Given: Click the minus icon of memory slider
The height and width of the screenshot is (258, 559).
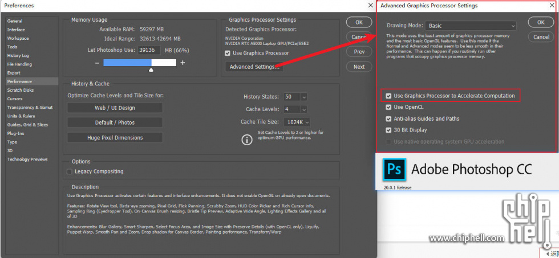Looking at the screenshot, I should [97, 63].
